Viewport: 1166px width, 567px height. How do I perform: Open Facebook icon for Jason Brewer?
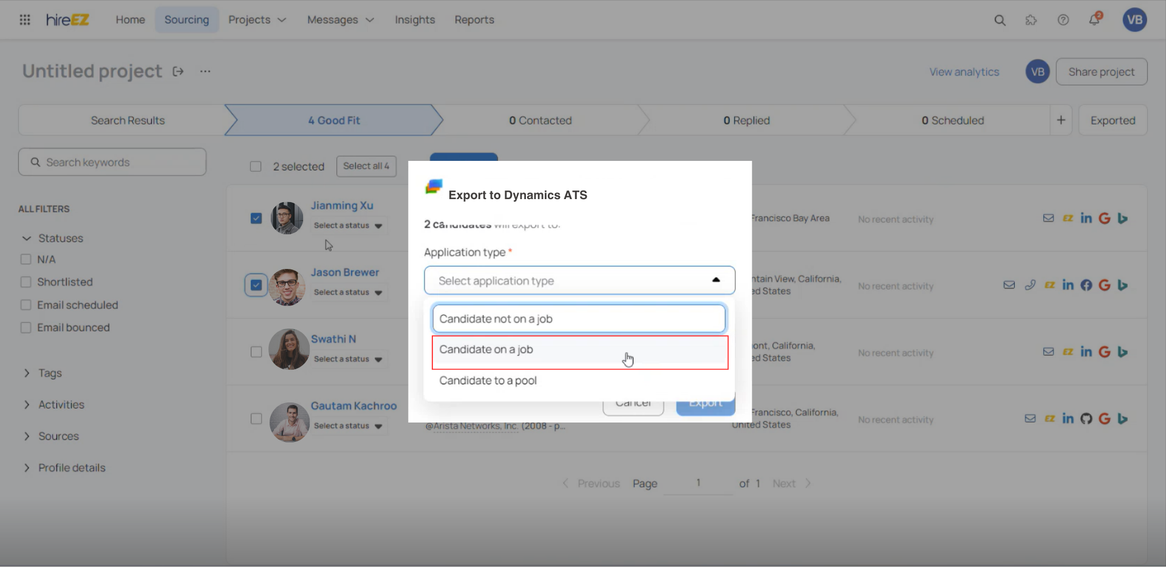point(1086,285)
